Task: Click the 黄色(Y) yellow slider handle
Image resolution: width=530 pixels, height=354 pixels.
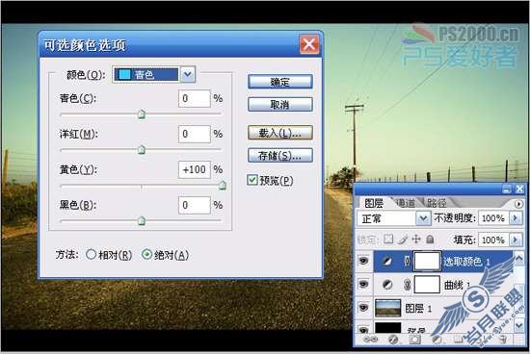Action: coord(222,185)
